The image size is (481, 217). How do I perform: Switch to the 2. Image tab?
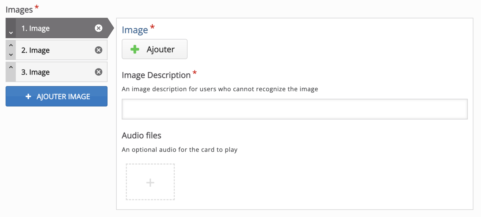pyautogui.click(x=54, y=50)
